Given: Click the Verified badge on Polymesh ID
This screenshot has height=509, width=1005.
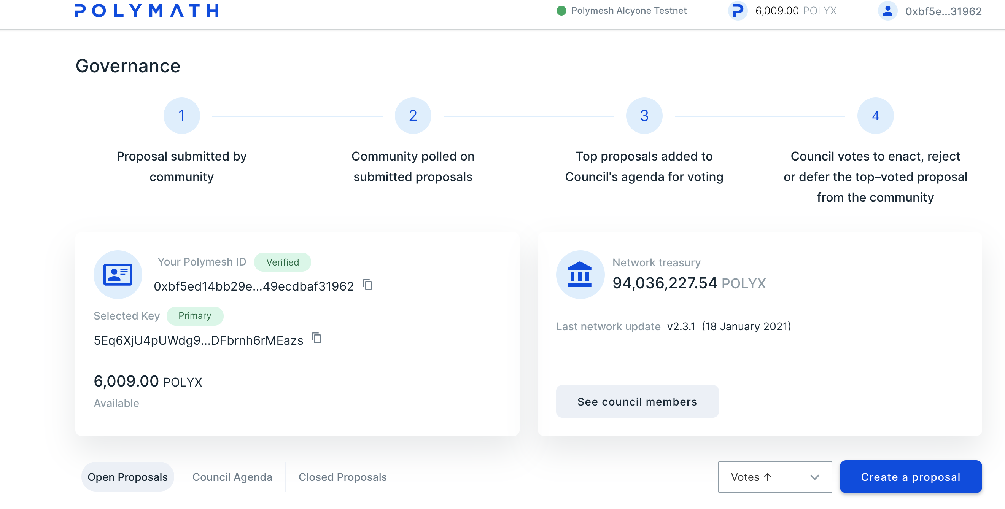Looking at the screenshot, I should click(282, 262).
